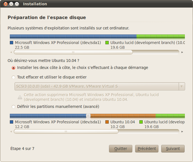This screenshot has height=162, width=193.
Task: Click the dropdown arrow of disk combo box
Action: click(182, 87)
